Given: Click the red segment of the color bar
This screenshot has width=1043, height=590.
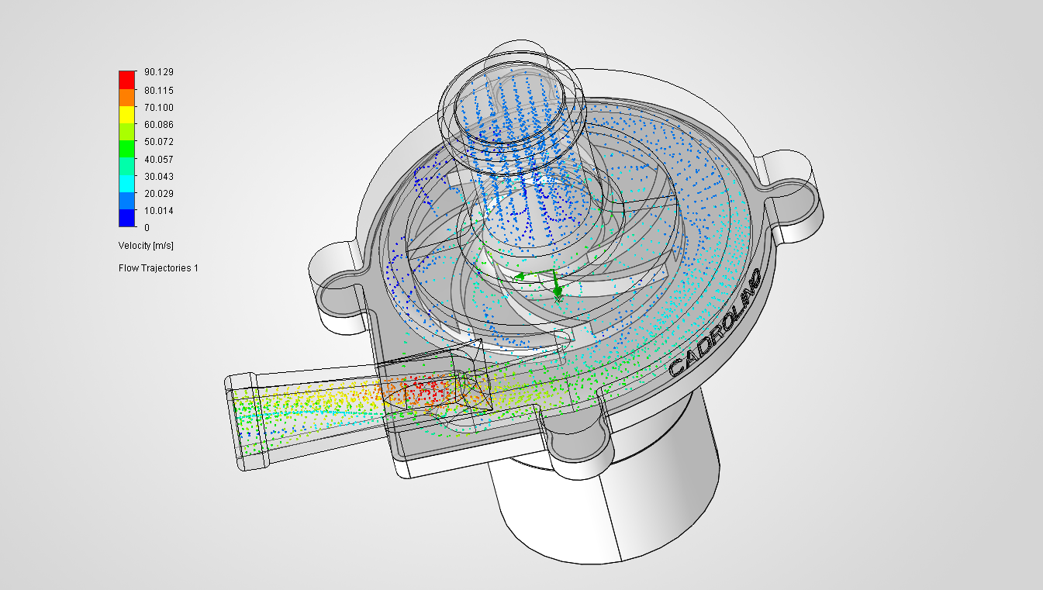Looking at the screenshot, I should tap(127, 78).
